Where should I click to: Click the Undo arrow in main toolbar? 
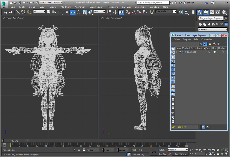(x=5, y=12)
